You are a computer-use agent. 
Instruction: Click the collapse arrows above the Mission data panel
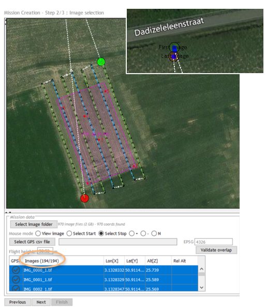(8, 213)
